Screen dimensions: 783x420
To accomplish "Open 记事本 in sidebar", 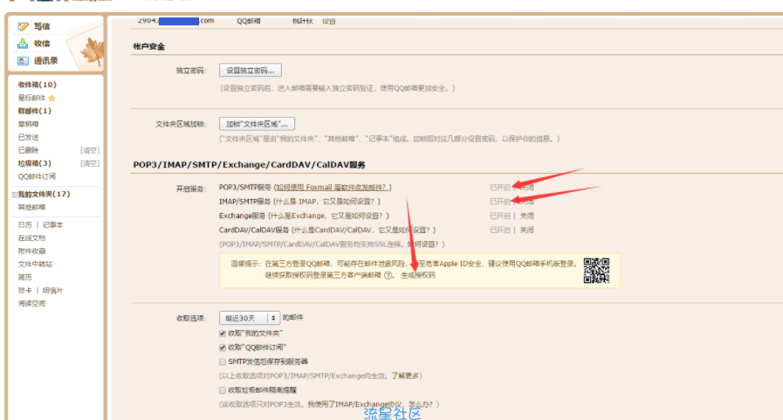I will pos(52,225).
